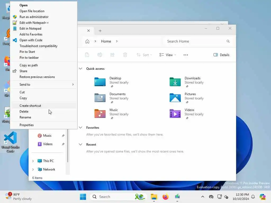Select This PC in navigation pane

coord(48,161)
